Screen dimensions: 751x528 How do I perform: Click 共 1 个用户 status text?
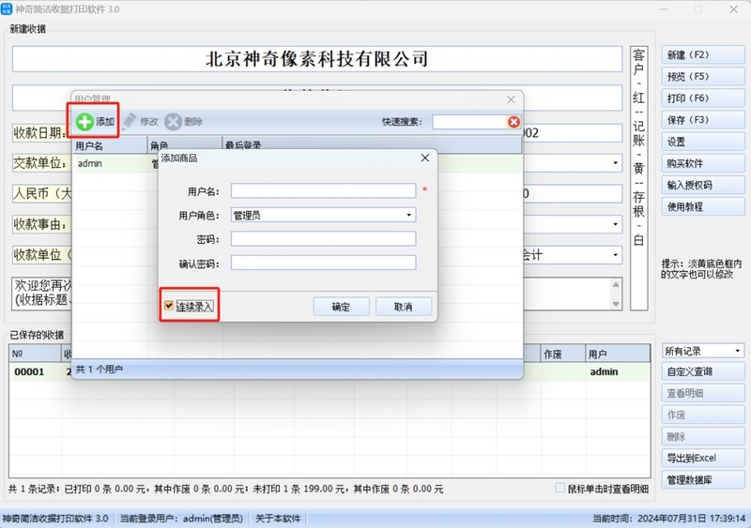pos(100,370)
